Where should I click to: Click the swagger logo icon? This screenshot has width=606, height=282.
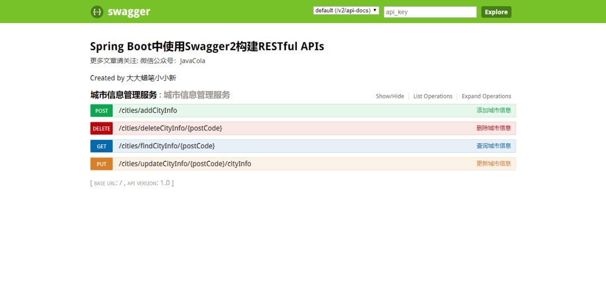click(x=97, y=12)
